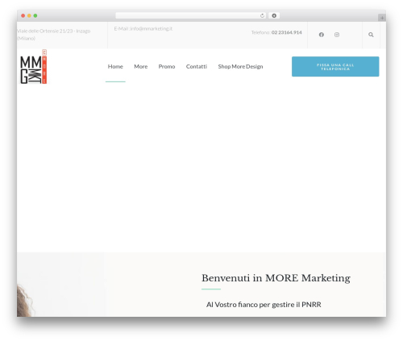
Task: Add a new browser tab
Action: click(382, 18)
